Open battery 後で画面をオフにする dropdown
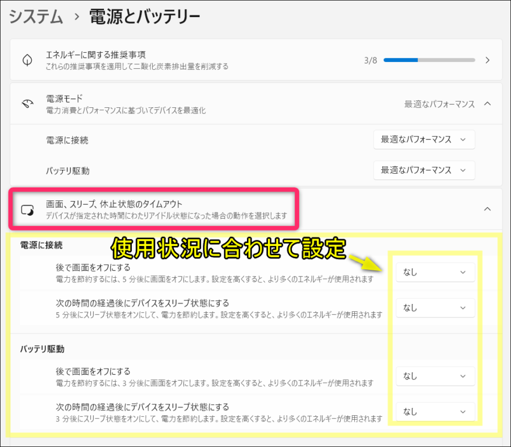Screen dimensions: 511x447 (435, 376)
